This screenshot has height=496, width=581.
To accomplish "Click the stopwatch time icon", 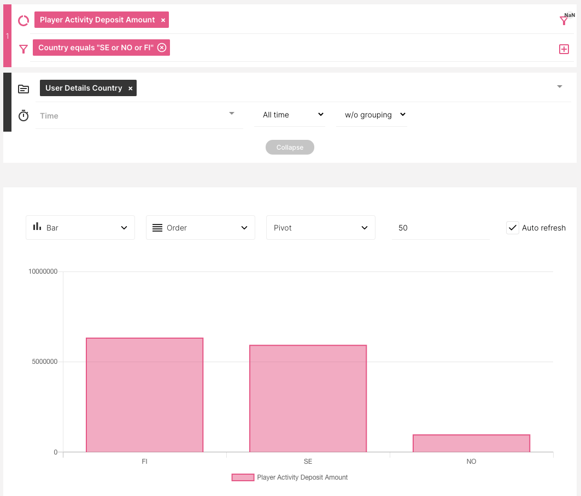I will (24, 116).
